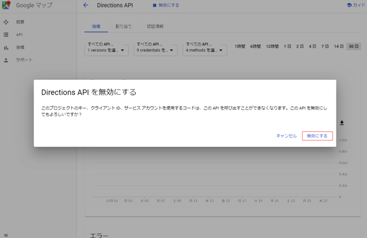The height and width of the screenshot is (238, 367).
Task: Select the 30 日 time range
Action: pyautogui.click(x=354, y=46)
